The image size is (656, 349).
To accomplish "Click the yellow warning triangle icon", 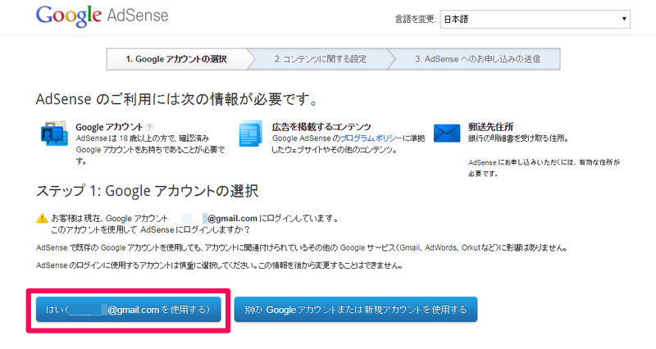I will (x=42, y=218).
